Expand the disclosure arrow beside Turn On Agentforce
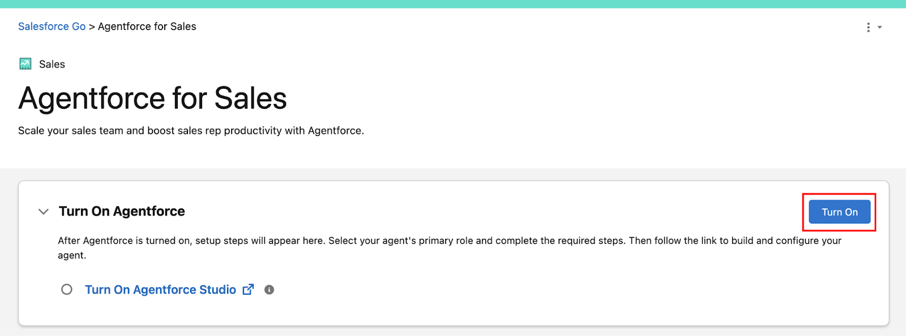Viewport: 906px width, 336px height. pyautogui.click(x=44, y=211)
